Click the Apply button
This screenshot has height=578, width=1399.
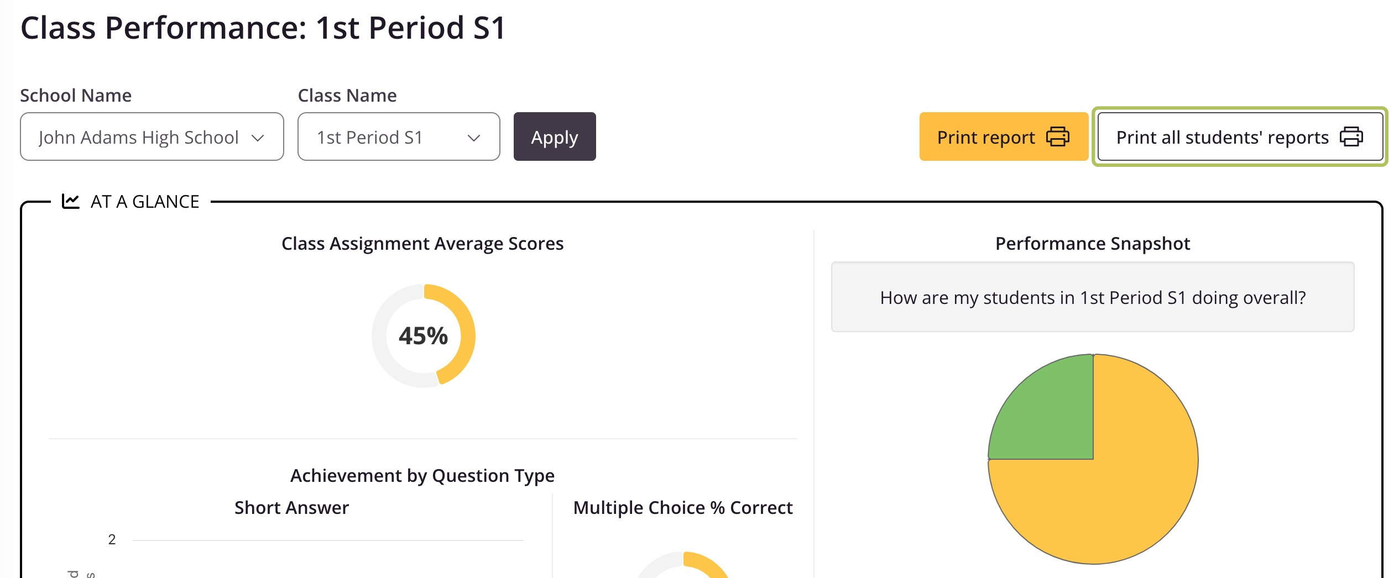[555, 136]
